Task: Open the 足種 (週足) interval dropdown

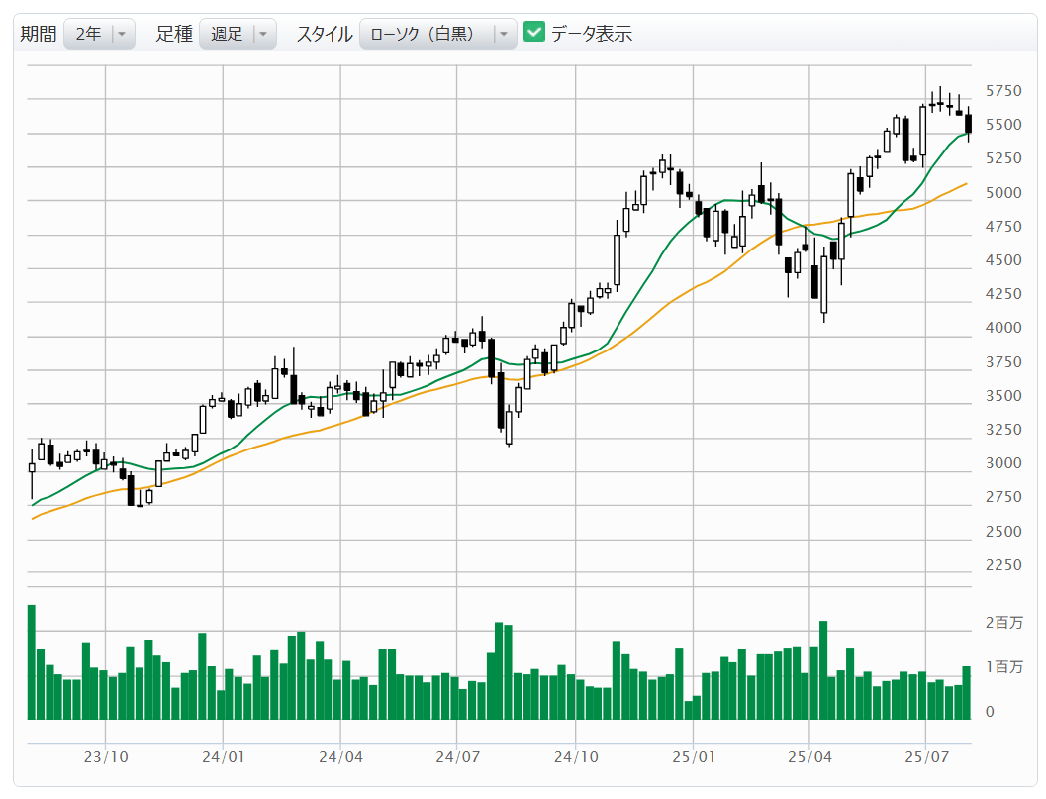Action: point(238,34)
